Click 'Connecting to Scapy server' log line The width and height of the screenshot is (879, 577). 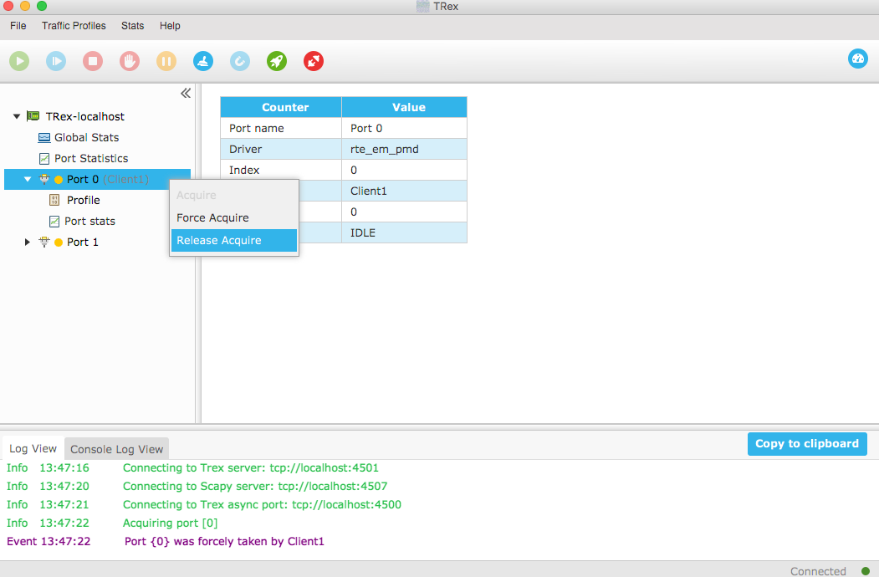point(255,486)
